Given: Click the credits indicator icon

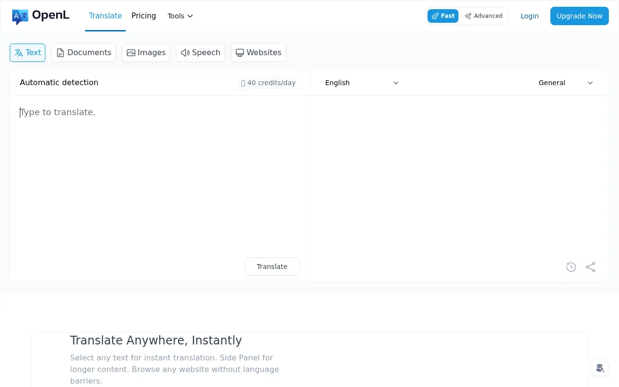Looking at the screenshot, I should 243,83.
